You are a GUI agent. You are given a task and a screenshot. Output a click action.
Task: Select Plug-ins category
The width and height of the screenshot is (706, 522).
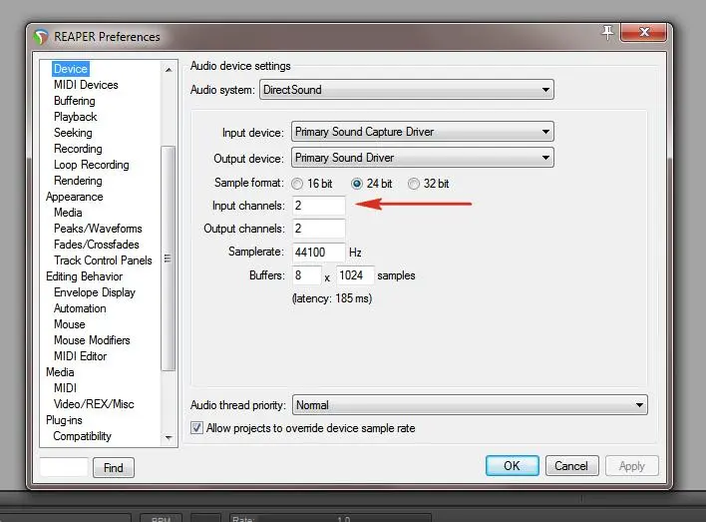pos(64,420)
